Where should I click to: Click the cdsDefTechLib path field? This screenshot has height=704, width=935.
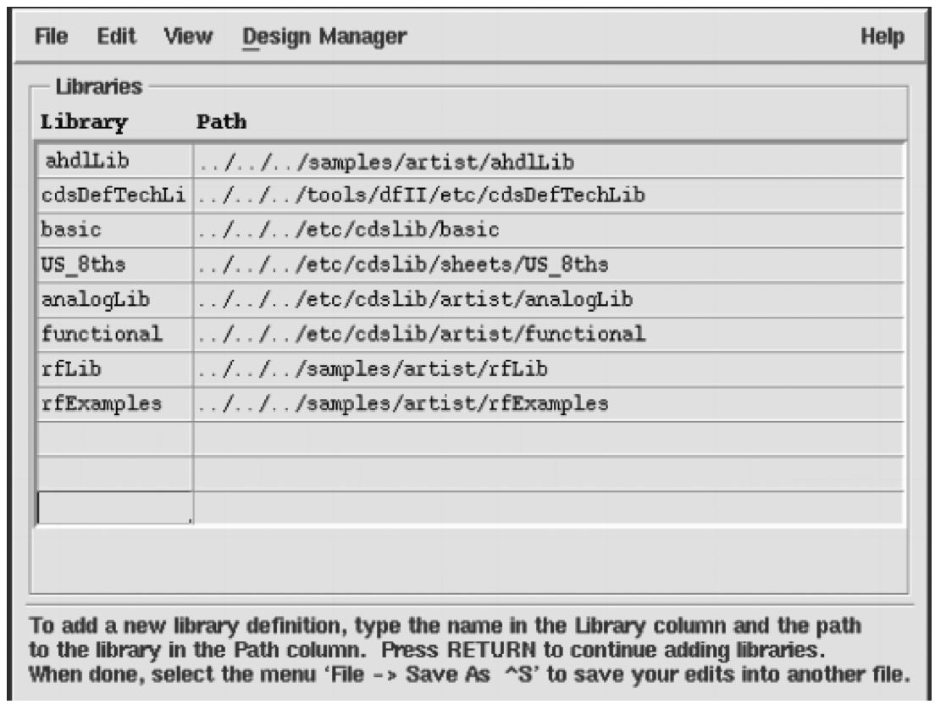(549, 196)
